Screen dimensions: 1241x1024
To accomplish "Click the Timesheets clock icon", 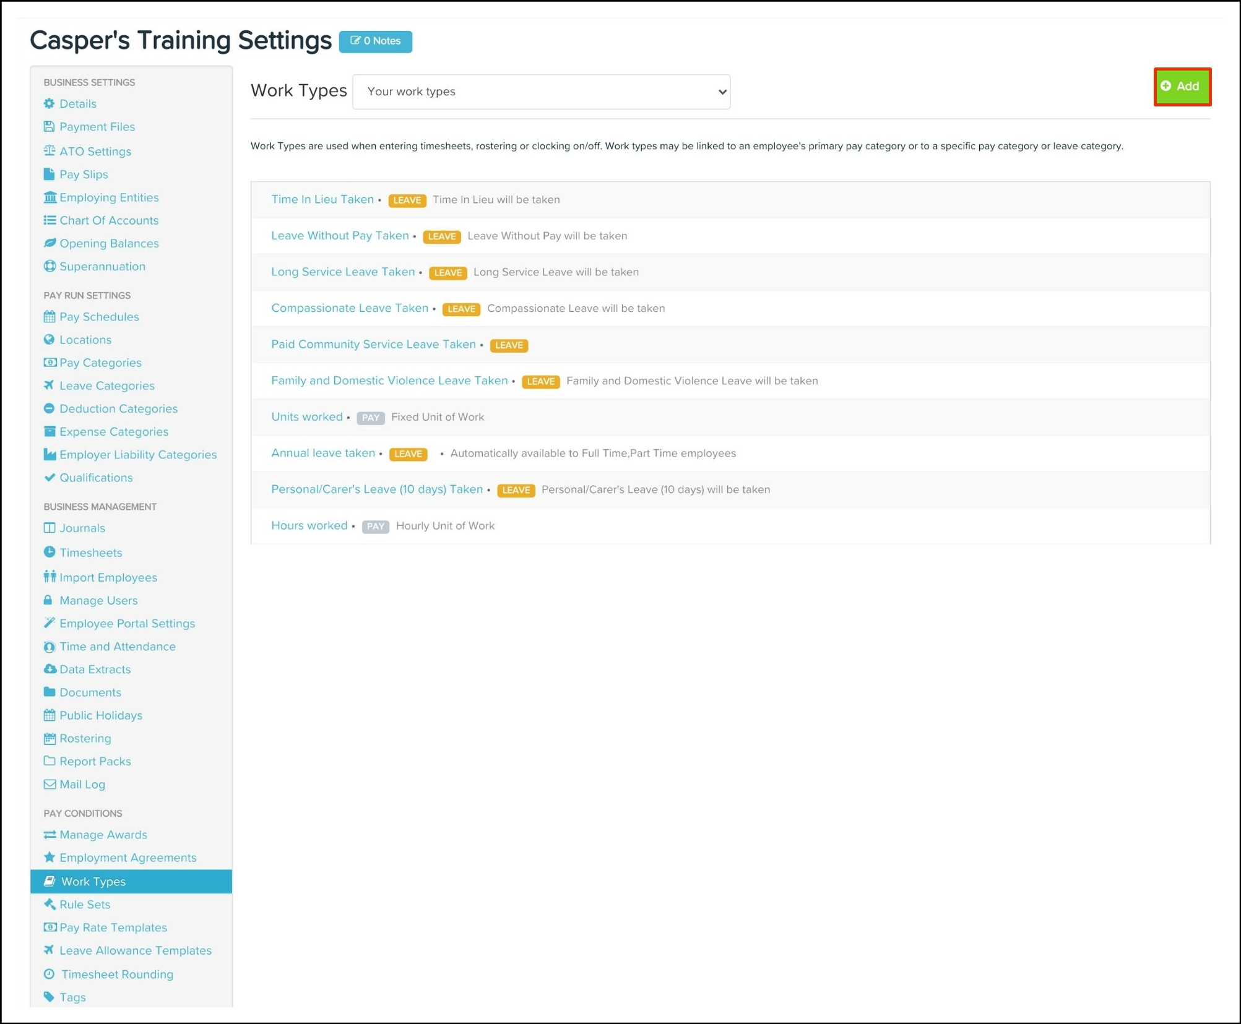I will [49, 552].
